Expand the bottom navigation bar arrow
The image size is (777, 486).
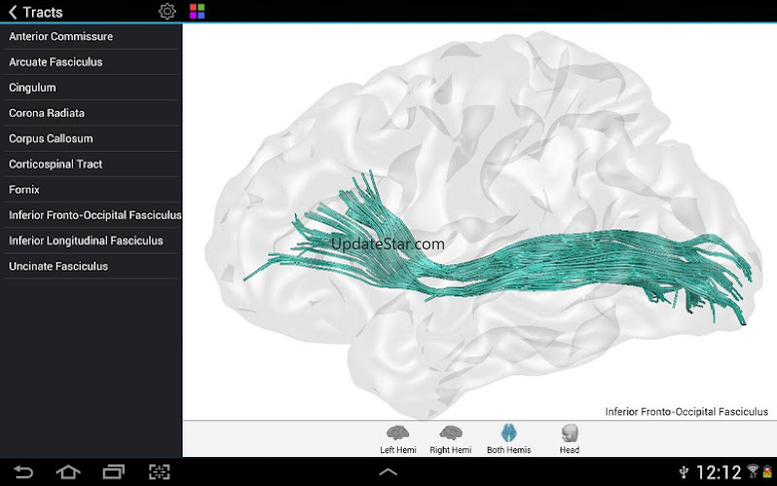click(x=388, y=472)
